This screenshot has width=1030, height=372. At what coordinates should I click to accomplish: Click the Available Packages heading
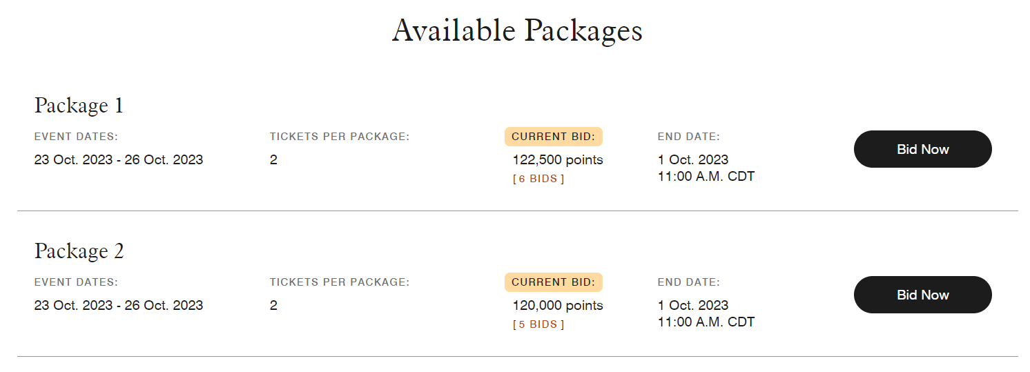click(x=517, y=31)
